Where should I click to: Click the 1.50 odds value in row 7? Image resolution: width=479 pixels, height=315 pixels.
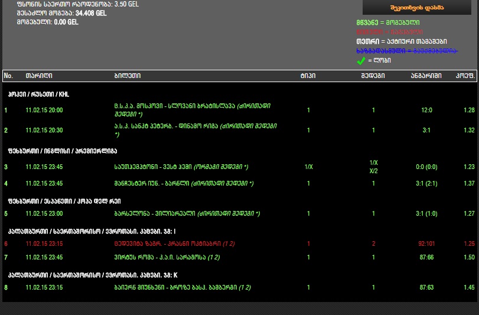[469, 258]
